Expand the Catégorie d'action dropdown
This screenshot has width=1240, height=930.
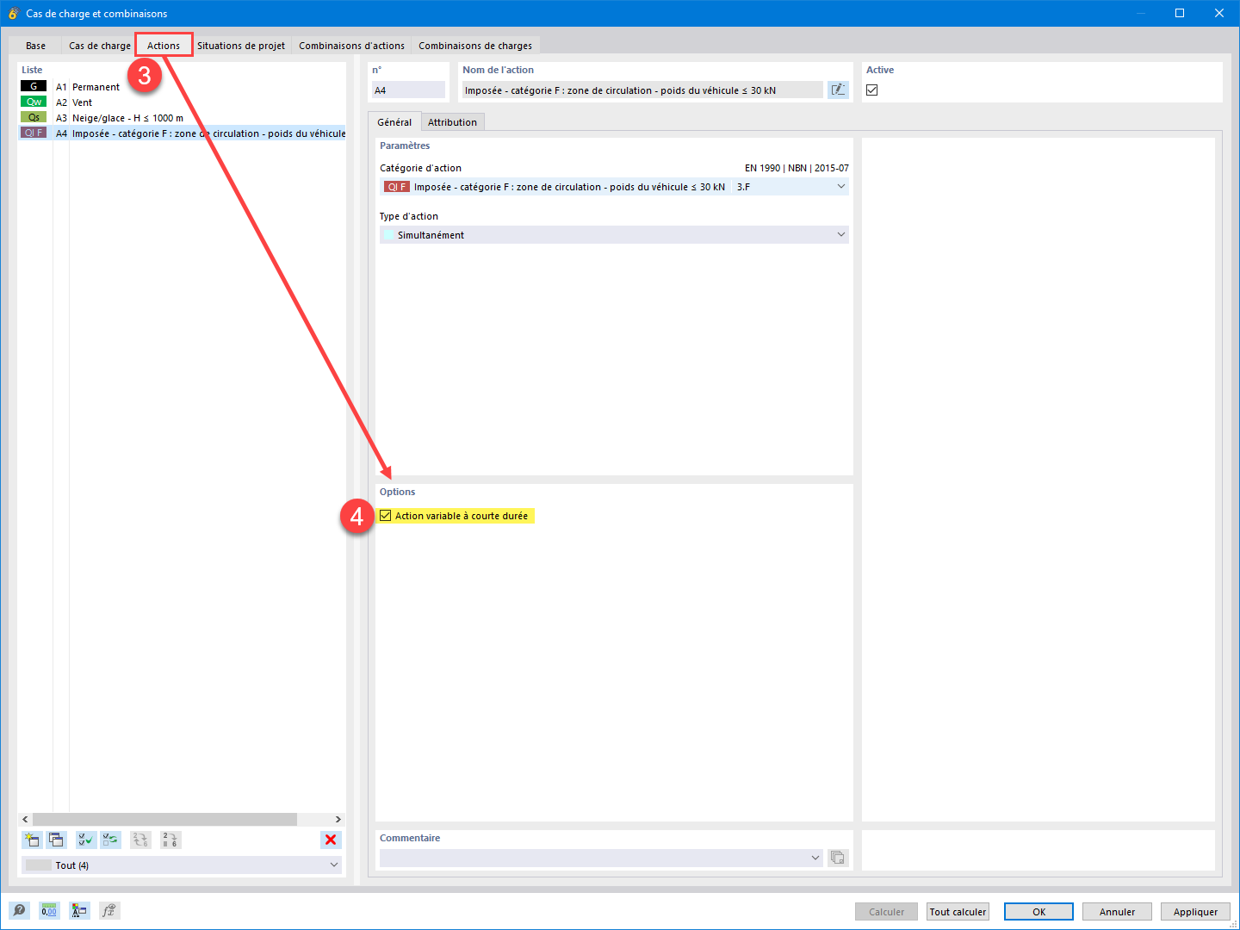[841, 186]
